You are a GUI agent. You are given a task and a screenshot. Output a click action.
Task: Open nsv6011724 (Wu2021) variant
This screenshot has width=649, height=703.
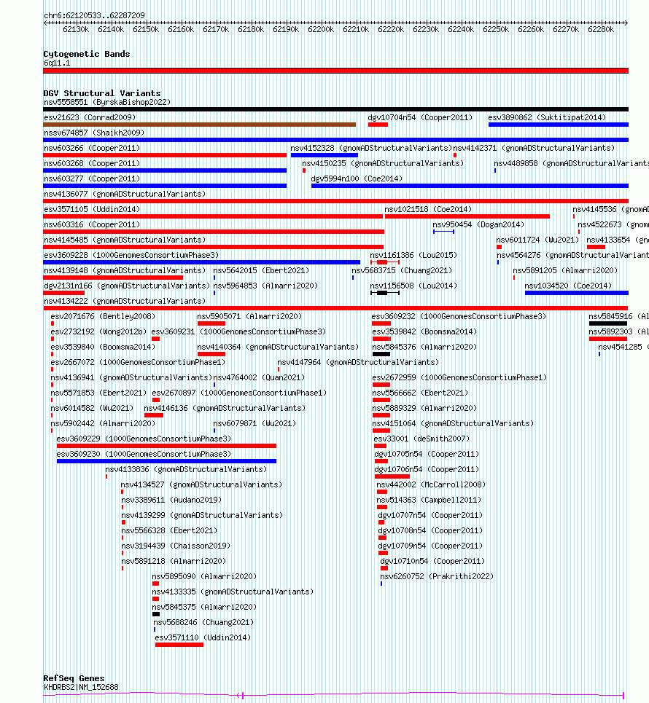click(537, 240)
